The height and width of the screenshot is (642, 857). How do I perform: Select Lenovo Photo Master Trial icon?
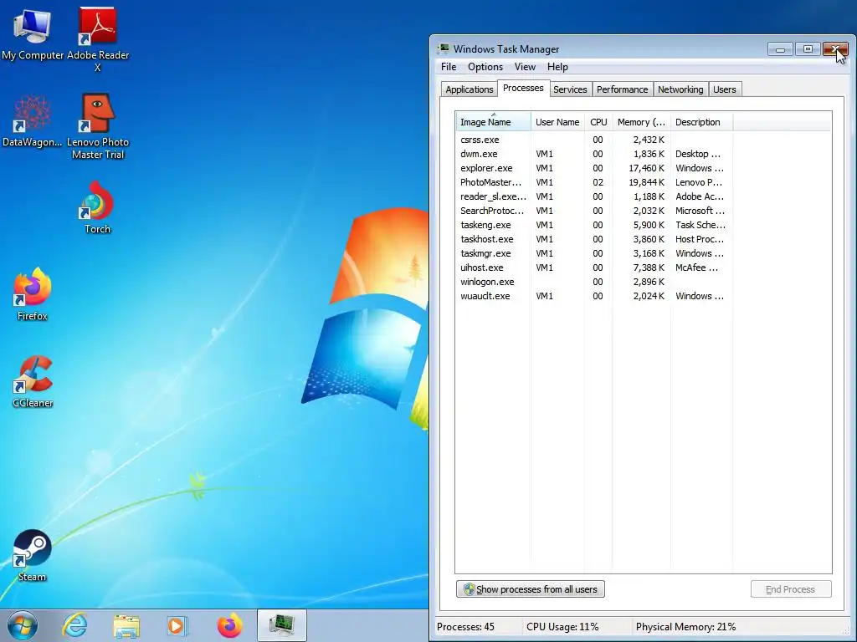[x=98, y=126]
